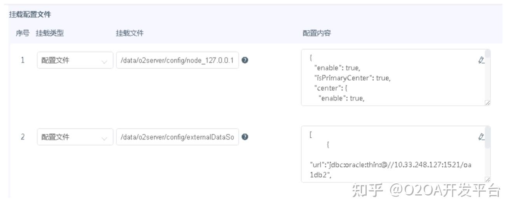Click the edit pencil icon in row 1 config content
514x211 pixels.
(x=482, y=60)
